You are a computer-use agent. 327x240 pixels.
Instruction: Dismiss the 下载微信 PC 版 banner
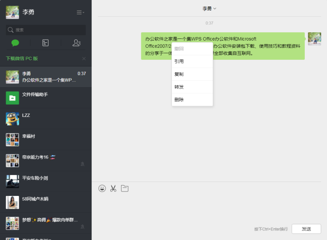[x=84, y=58]
